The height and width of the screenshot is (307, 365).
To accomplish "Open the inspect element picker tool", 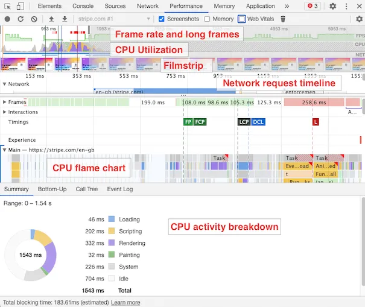I will (7, 6).
